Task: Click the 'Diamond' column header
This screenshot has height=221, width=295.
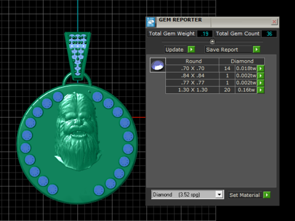Action: tap(242, 61)
